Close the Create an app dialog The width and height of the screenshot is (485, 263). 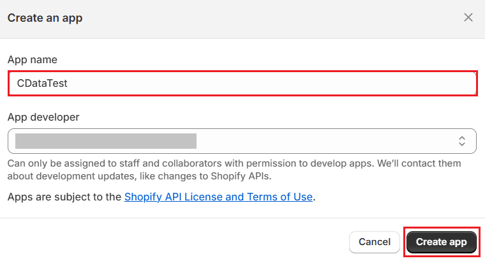[x=468, y=17]
